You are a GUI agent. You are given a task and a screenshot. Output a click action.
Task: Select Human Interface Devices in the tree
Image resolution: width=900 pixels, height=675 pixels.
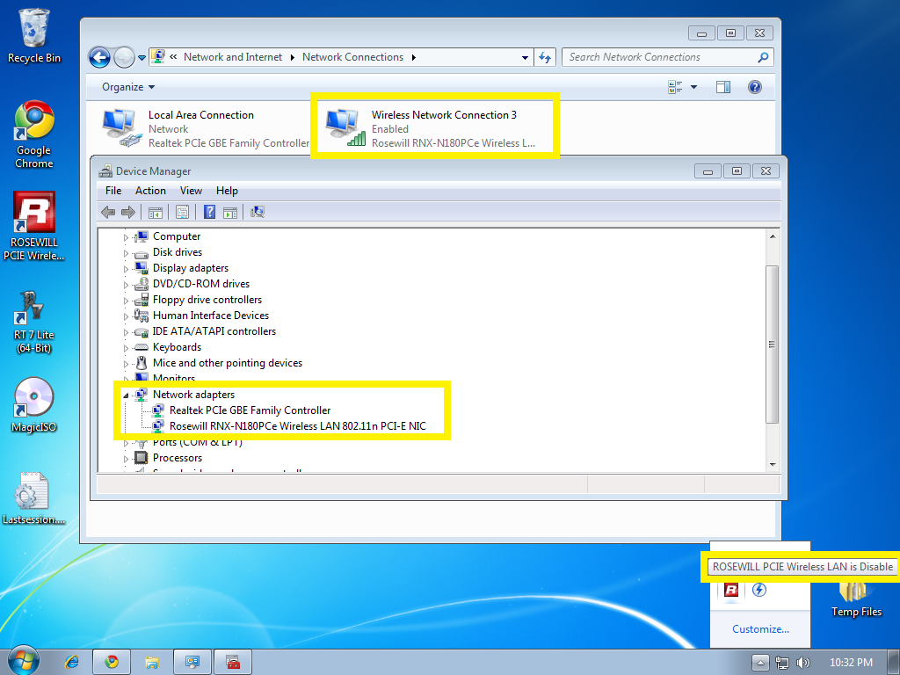pyautogui.click(x=211, y=316)
